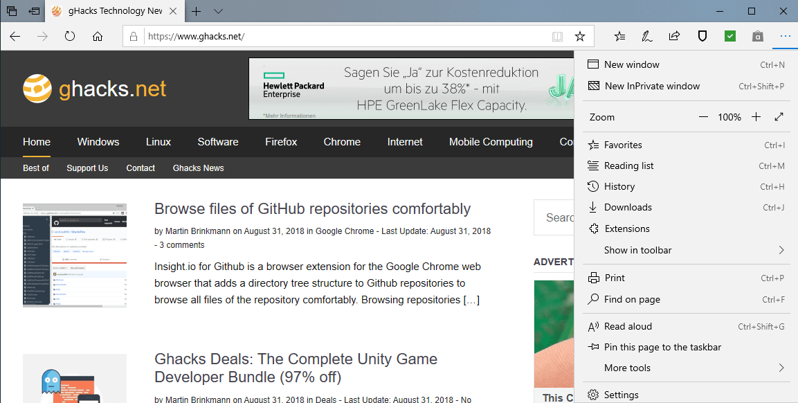Click the ghacks.net site logo

[x=95, y=89]
